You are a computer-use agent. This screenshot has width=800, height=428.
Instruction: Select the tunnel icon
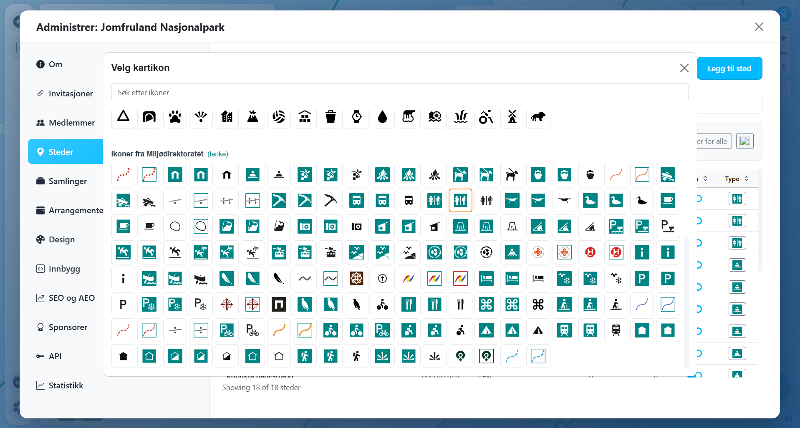point(149,117)
